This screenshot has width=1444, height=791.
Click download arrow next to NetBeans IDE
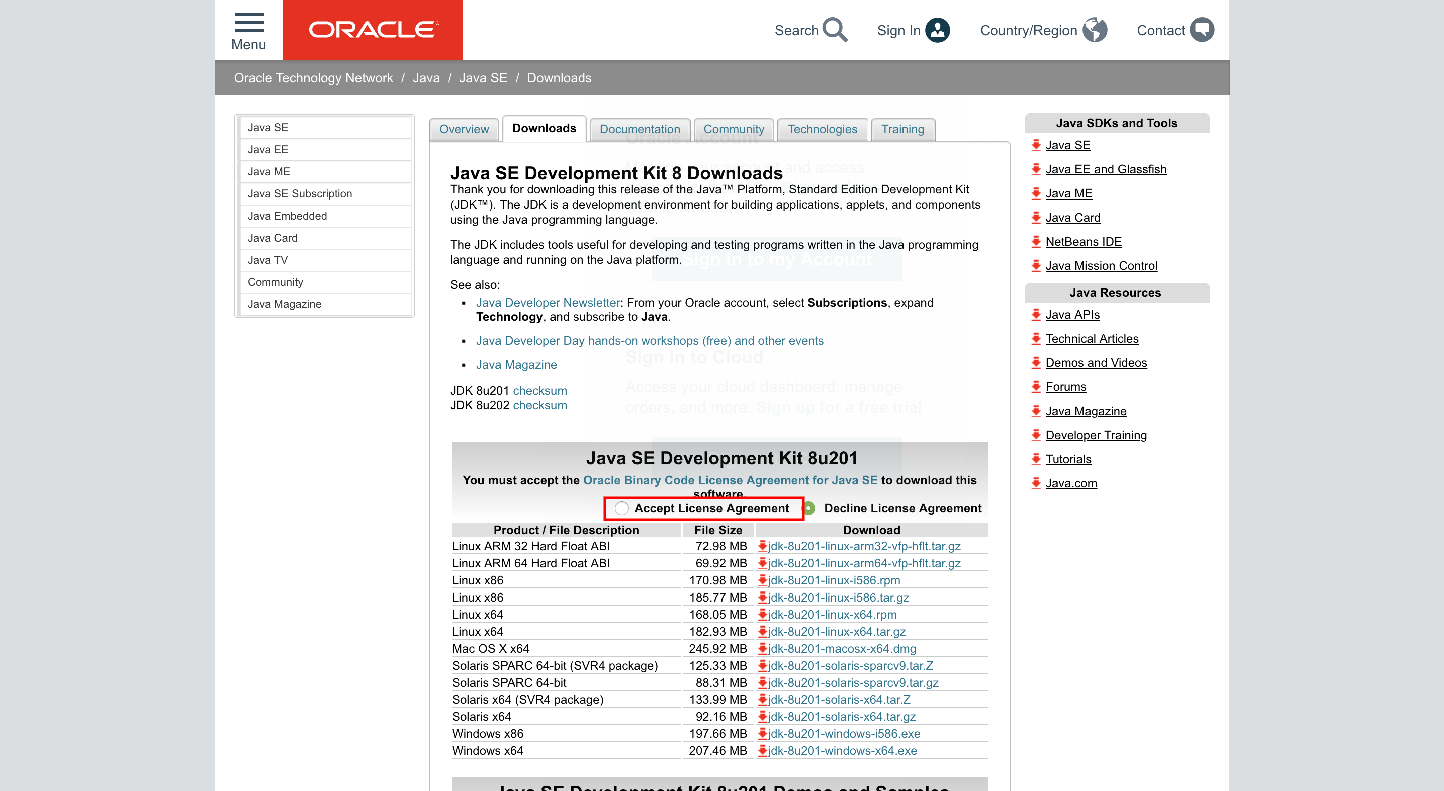tap(1036, 242)
